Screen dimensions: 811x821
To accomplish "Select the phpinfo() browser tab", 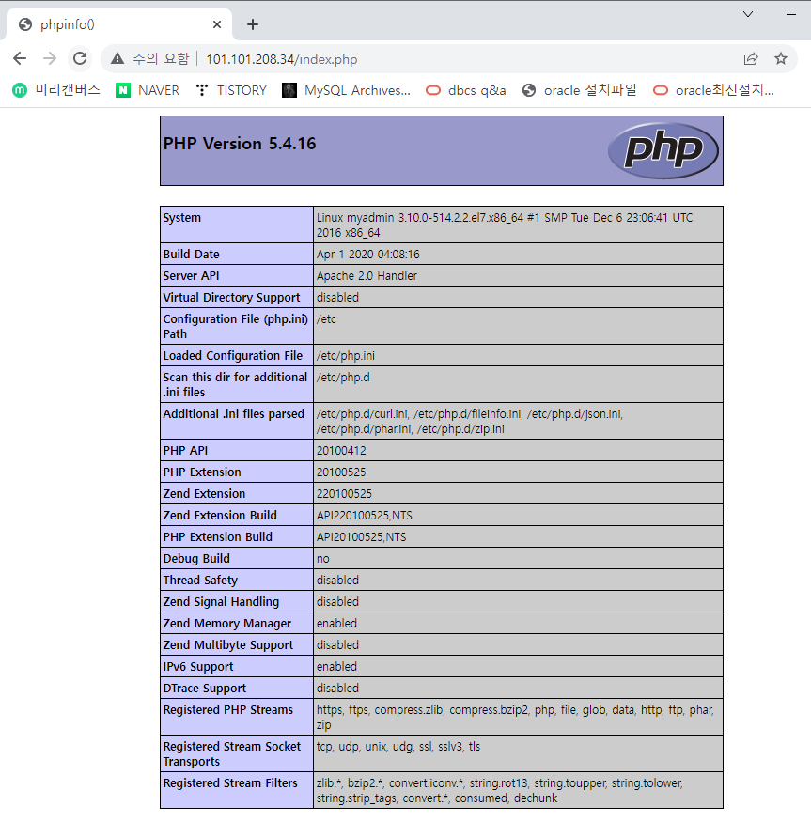I will tap(119, 24).
